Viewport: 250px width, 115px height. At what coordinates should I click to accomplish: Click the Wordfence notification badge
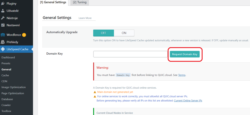click(x=24, y=35)
